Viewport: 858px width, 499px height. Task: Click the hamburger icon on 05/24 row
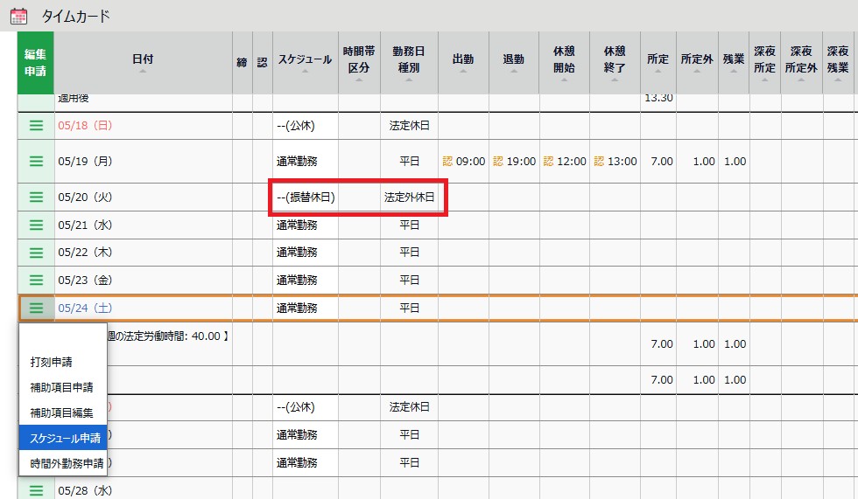pos(36,308)
